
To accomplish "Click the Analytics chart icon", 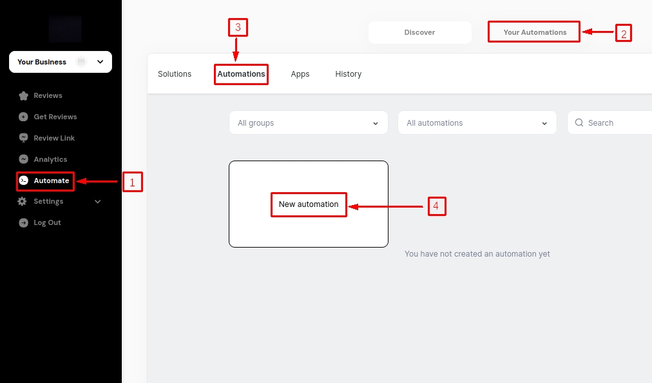I will pyautogui.click(x=23, y=159).
